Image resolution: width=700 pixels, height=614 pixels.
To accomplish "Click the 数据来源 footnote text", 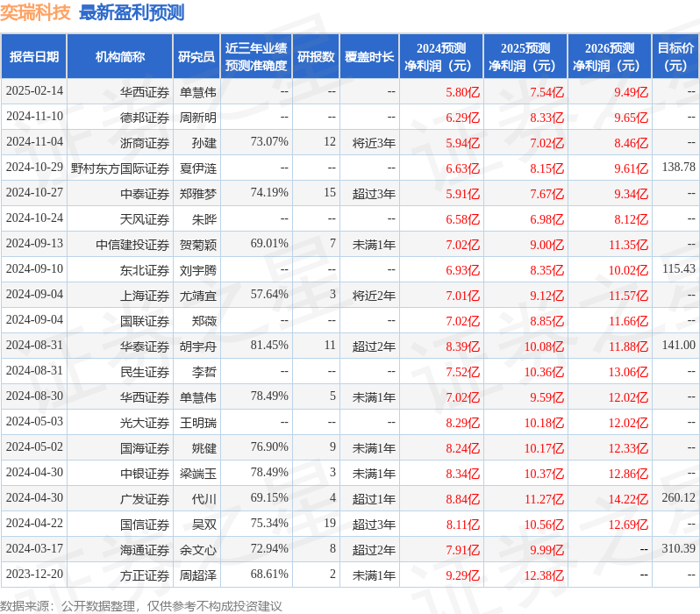I will click(x=141, y=606).
